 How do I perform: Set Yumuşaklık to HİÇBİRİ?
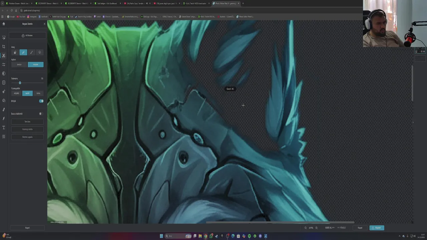[16, 93]
